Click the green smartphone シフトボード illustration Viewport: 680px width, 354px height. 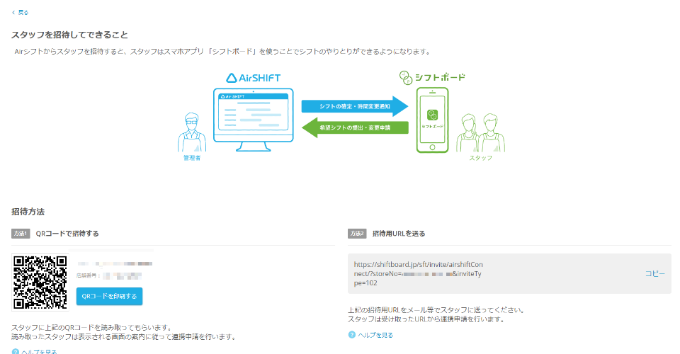pyautogui.click(x=432, y=119)
